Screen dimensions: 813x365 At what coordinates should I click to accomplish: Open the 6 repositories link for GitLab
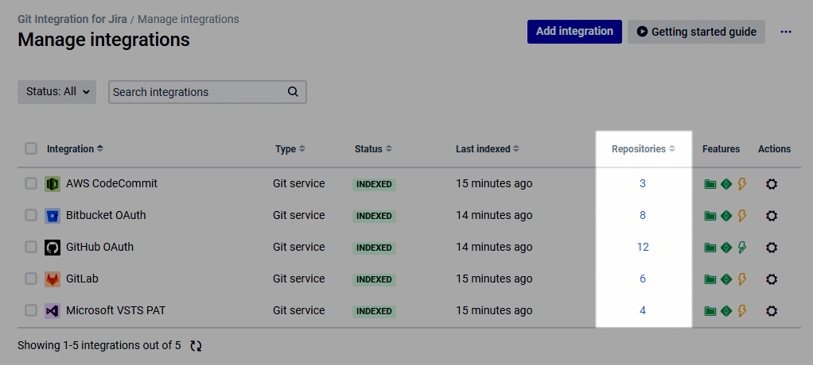point(643,279)
